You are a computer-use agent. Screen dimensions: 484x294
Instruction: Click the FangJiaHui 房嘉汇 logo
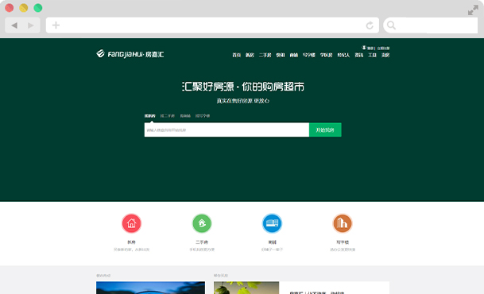(130, 54)
